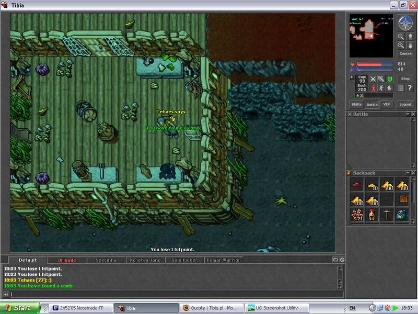The image size is (418, 314).
Task: Open the Windows Start menu
Action: click(20, 308)
